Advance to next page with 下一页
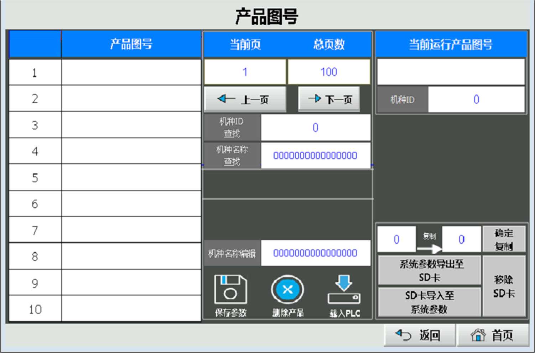535x353 pixels. pyautogui.click(x=329, y=99)
